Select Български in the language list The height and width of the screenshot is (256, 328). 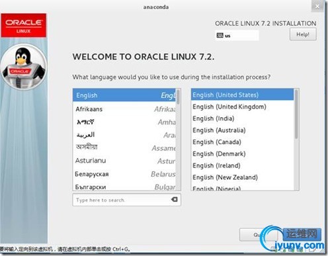pos(124,187)
